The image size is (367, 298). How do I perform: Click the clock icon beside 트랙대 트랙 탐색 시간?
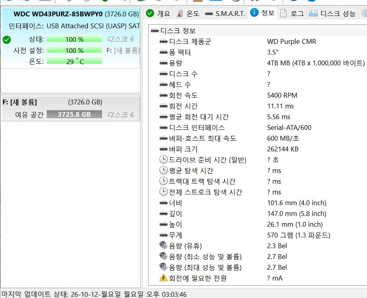(163, 181)
